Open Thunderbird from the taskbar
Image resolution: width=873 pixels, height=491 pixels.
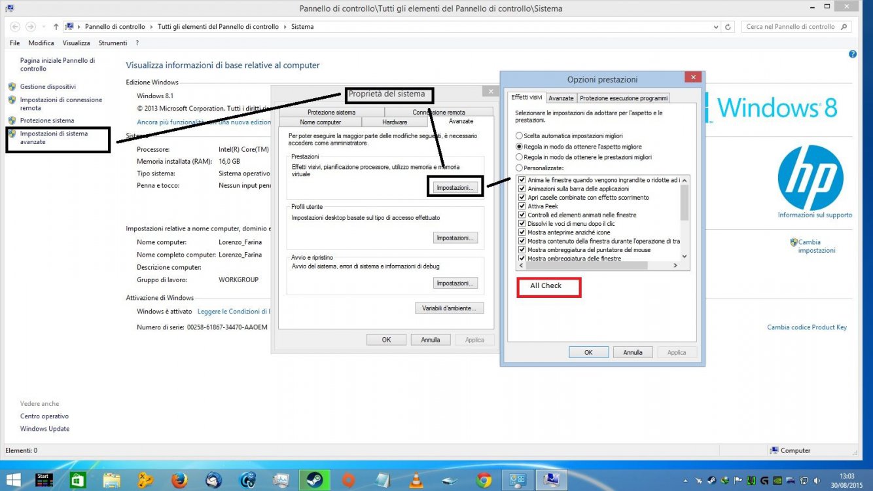[x=213, y=480]
